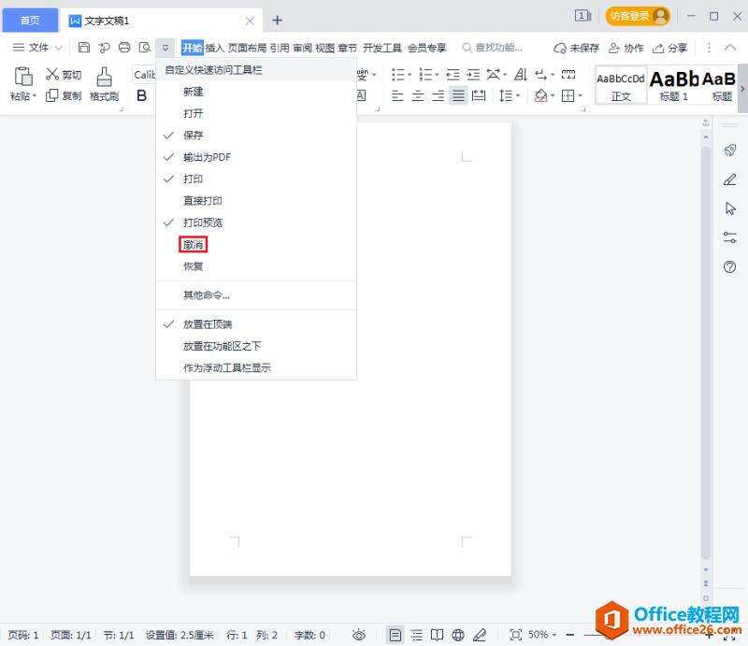Click the fit page icon beside 50%
Screen dimensions: 748x646
click(515, 635)
